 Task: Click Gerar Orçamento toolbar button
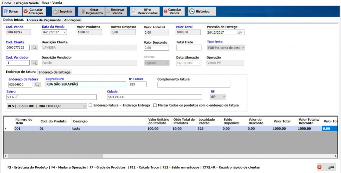(x=91, y=11)
